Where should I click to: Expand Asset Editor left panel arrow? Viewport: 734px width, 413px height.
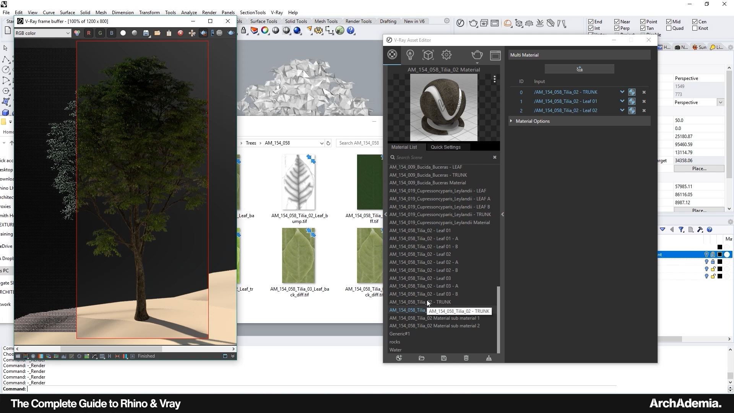(385, 215)
